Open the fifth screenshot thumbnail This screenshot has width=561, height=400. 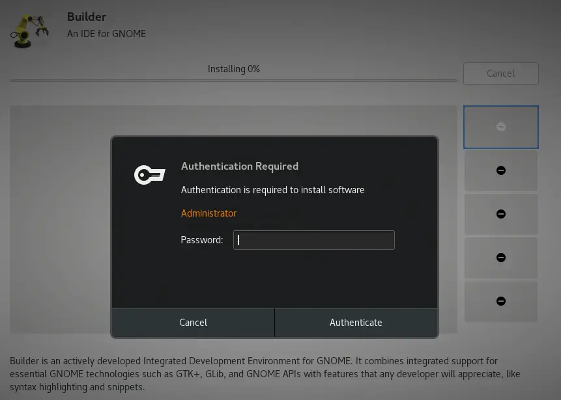coord(501,301)
